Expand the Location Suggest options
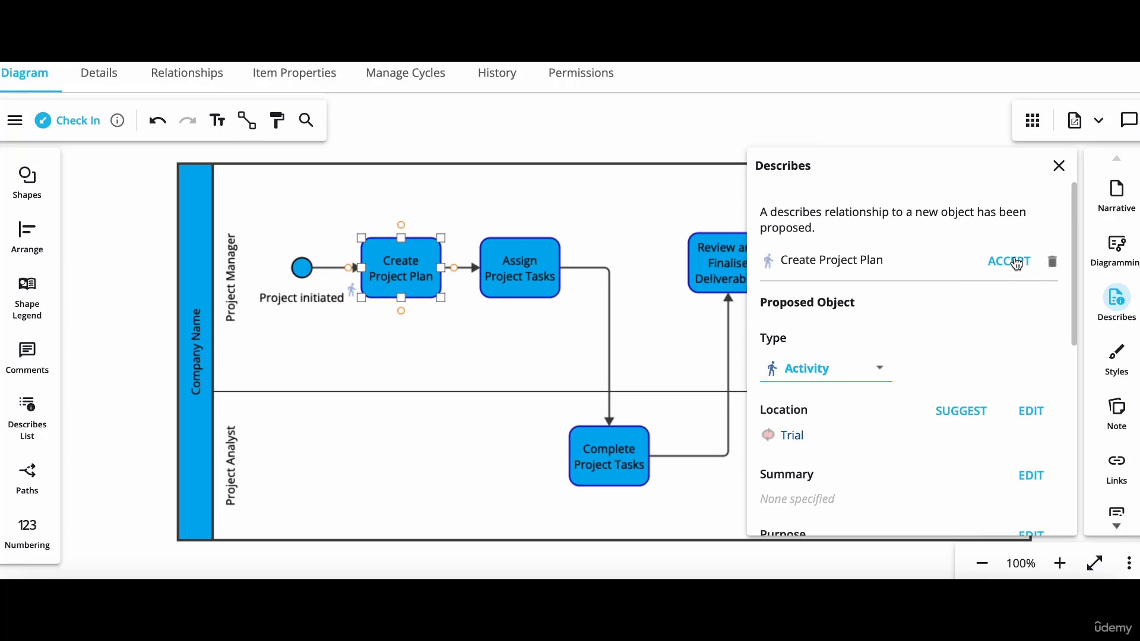1140x641 pixels. click(961, 411)
